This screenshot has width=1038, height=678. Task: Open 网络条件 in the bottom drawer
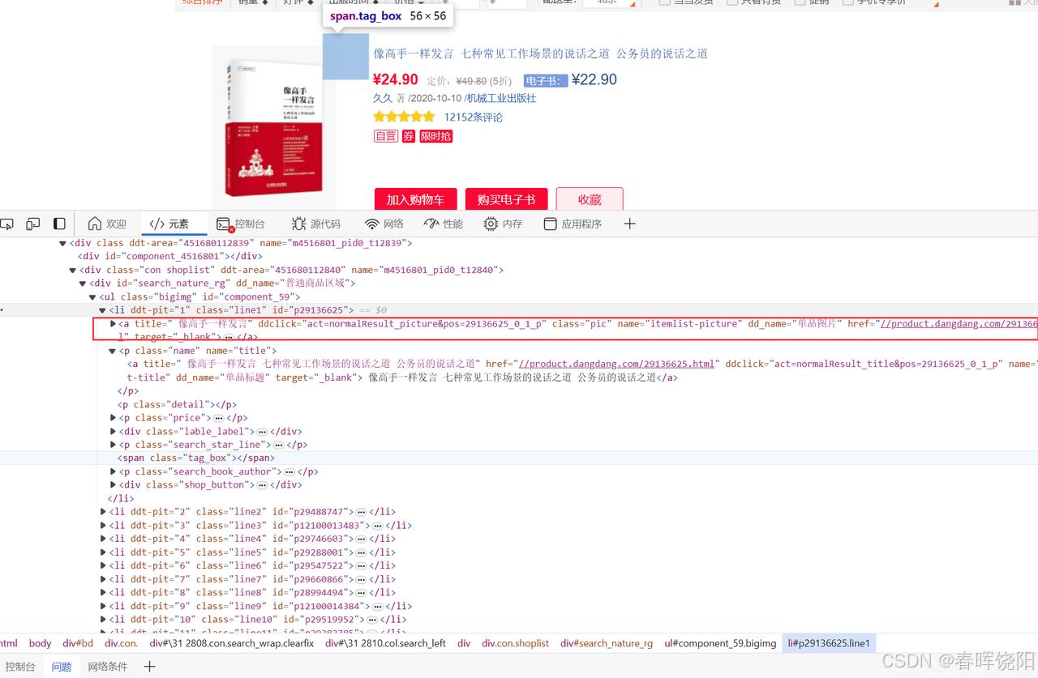click(108, 667)
